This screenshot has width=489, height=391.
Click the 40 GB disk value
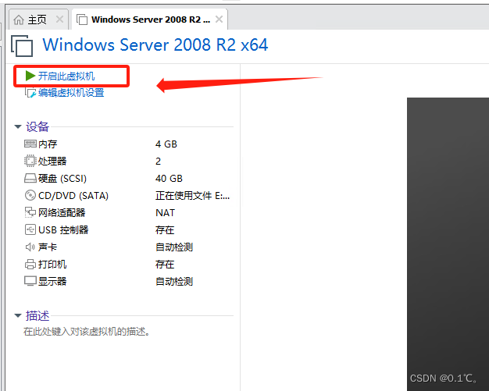point(169,178)
